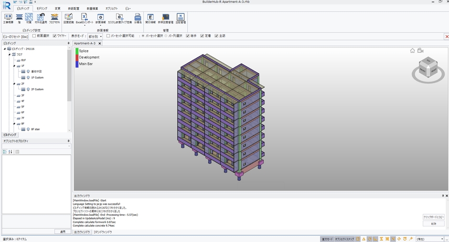Image resolution: width=449 pixels, height=242 pixels.
Task: Enable the 前面選択 checkbox
Action: (34, 36)
